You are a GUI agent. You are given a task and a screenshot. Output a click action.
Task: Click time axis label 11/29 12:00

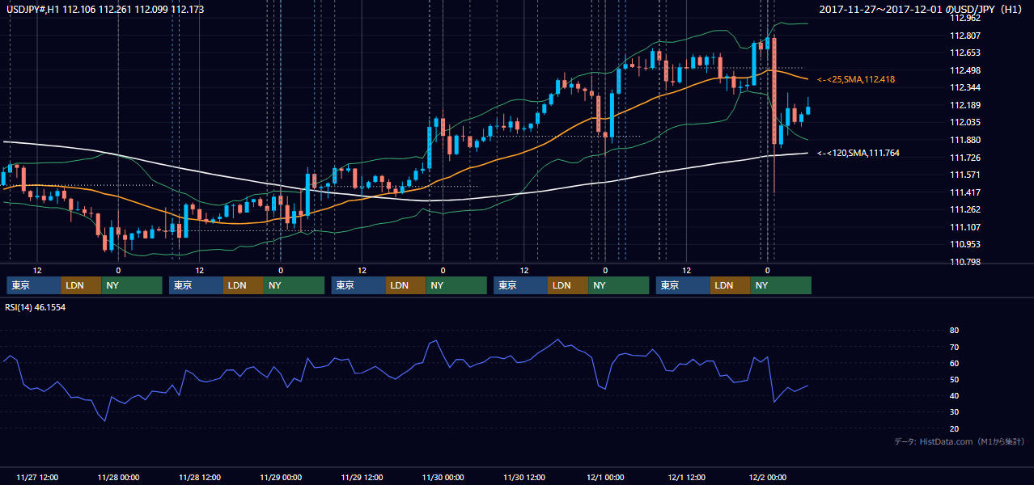click(362, 477)
